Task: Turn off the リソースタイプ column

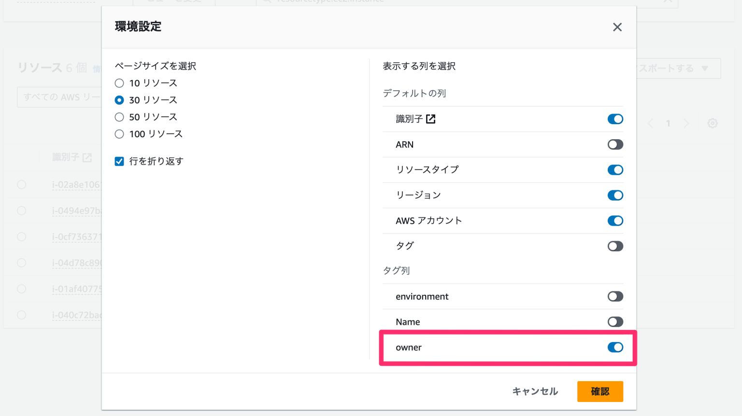Action: point(615,170)
